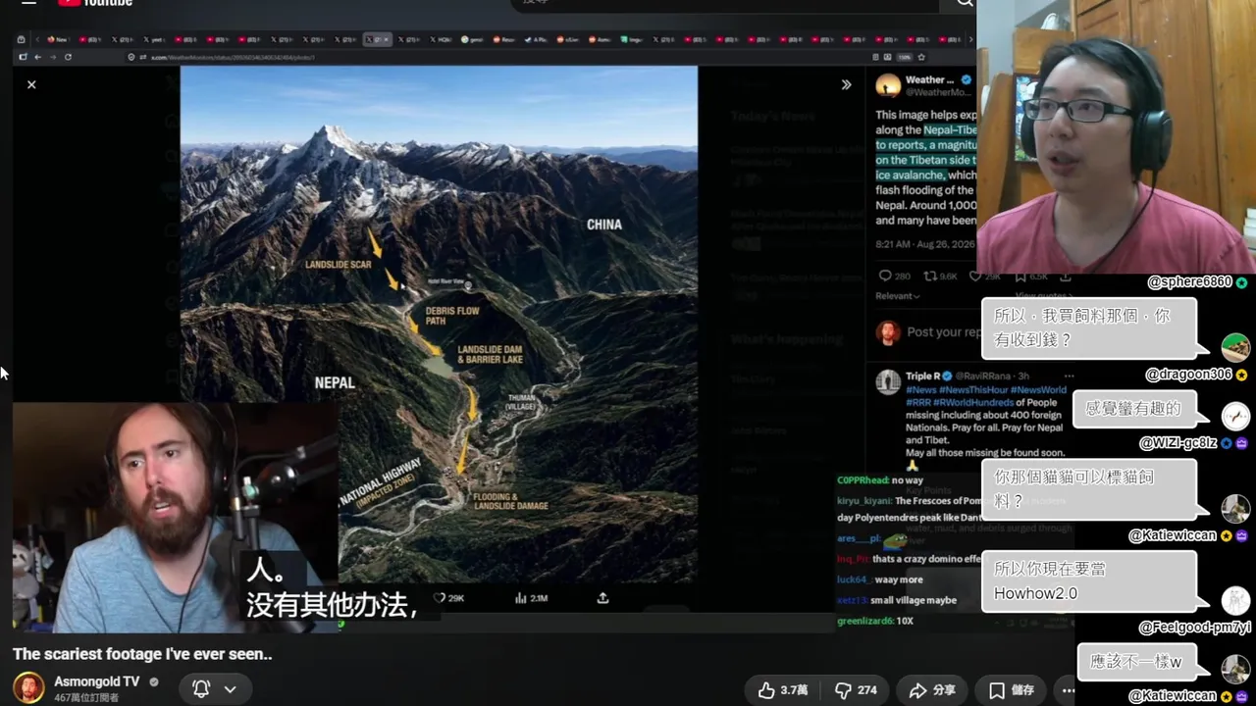Open the view count stats below the image

pyautogui.click(x=531, y=597)
